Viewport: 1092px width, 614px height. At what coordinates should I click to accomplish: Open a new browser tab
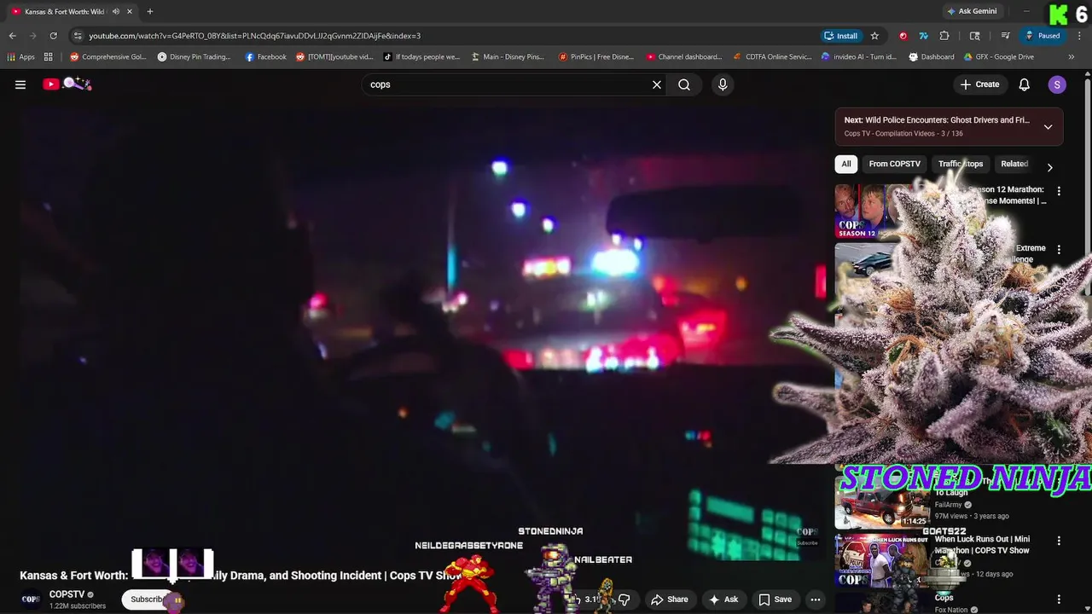pyautogui.click(x=150, y=11)
